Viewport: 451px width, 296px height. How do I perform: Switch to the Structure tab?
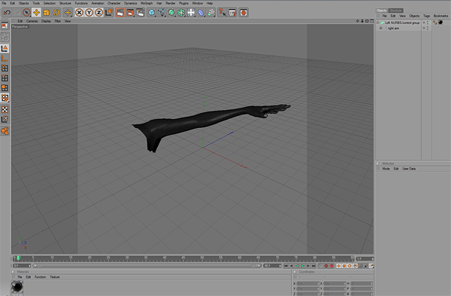click(x=396, y=11)
